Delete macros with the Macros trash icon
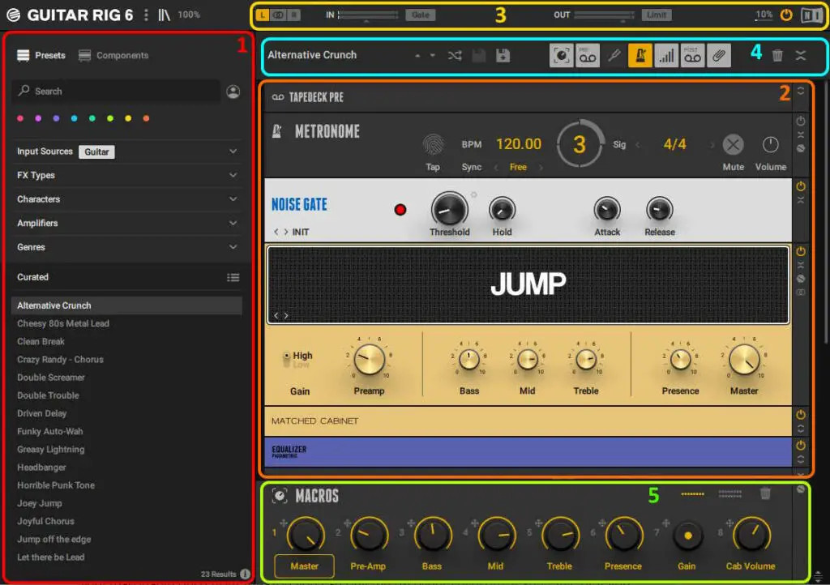The width and height of the screenshot is (830, 585). (765, 493)
